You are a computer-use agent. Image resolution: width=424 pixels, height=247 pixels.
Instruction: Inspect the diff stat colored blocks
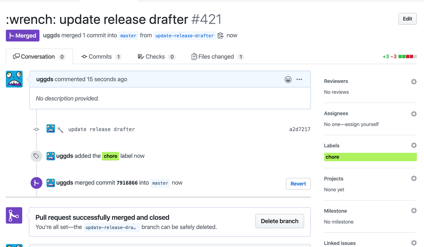point(407,56)
